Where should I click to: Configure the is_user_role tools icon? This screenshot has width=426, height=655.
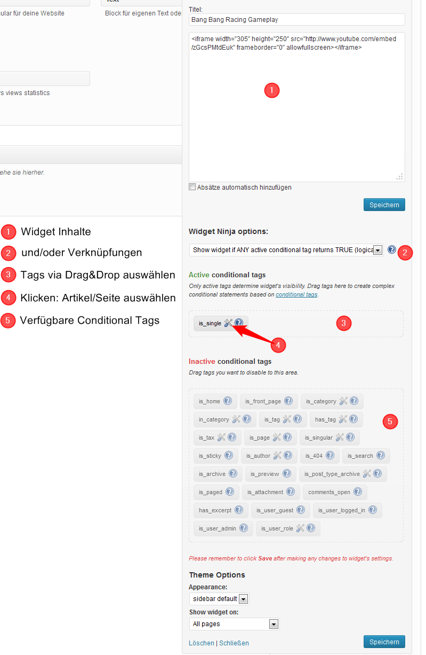click(300, 528)
